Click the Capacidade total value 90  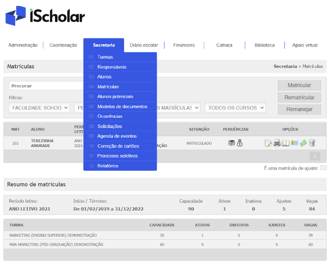(191, 209)
